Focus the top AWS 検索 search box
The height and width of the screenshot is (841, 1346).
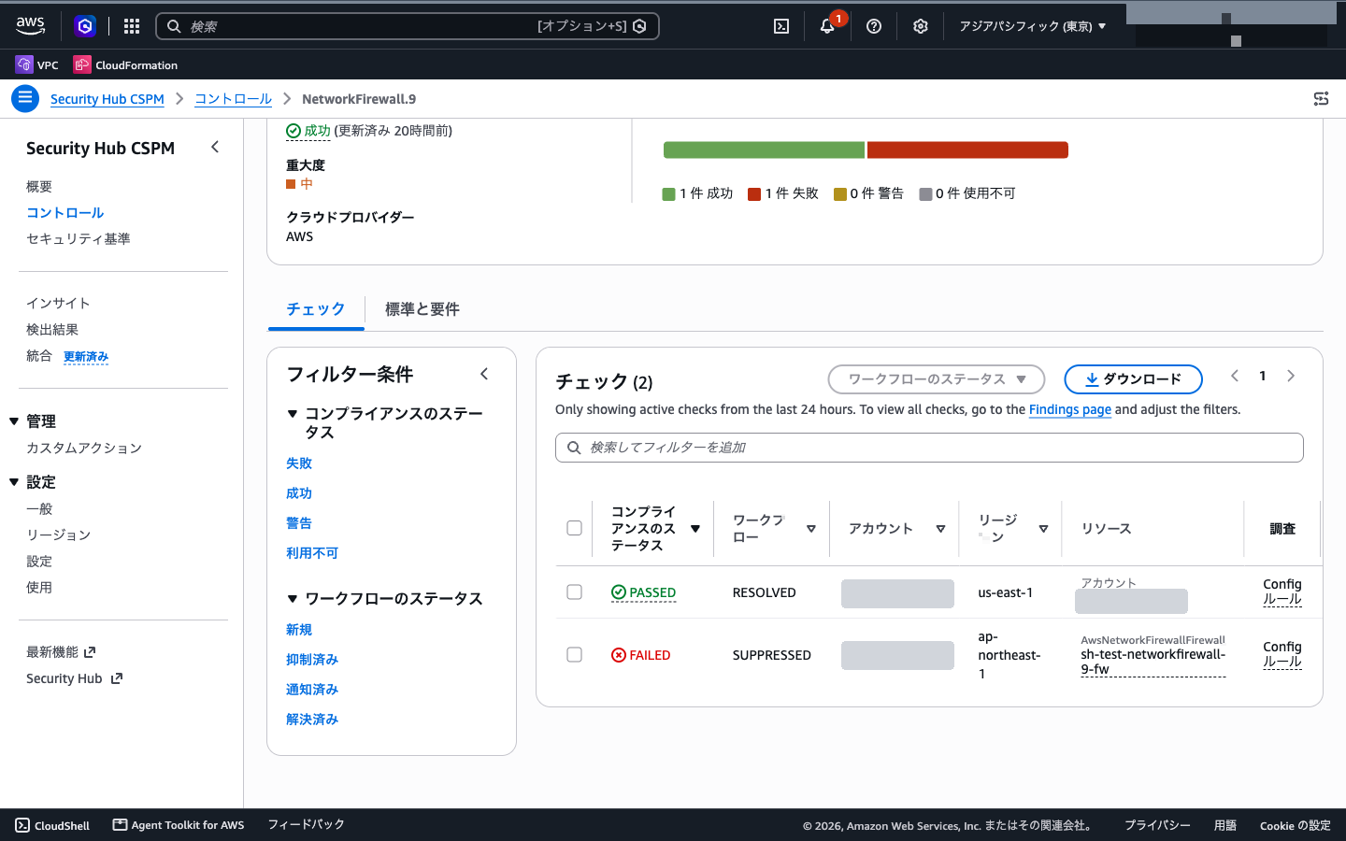pos(408,26)
